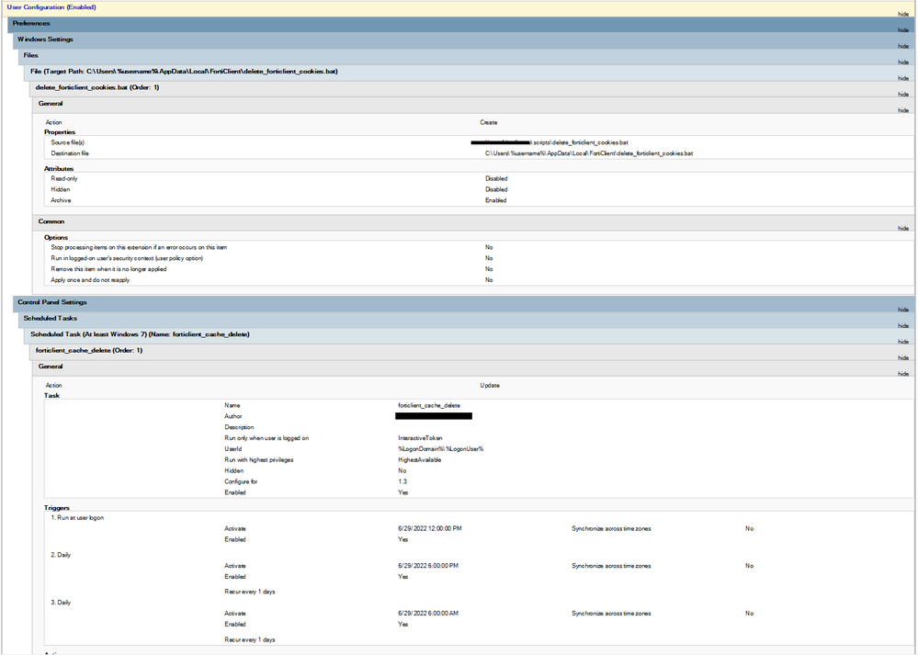918x655 pixels.
Task: Click 'hide' link for Control Panel Settings
Action: [904, 310]
